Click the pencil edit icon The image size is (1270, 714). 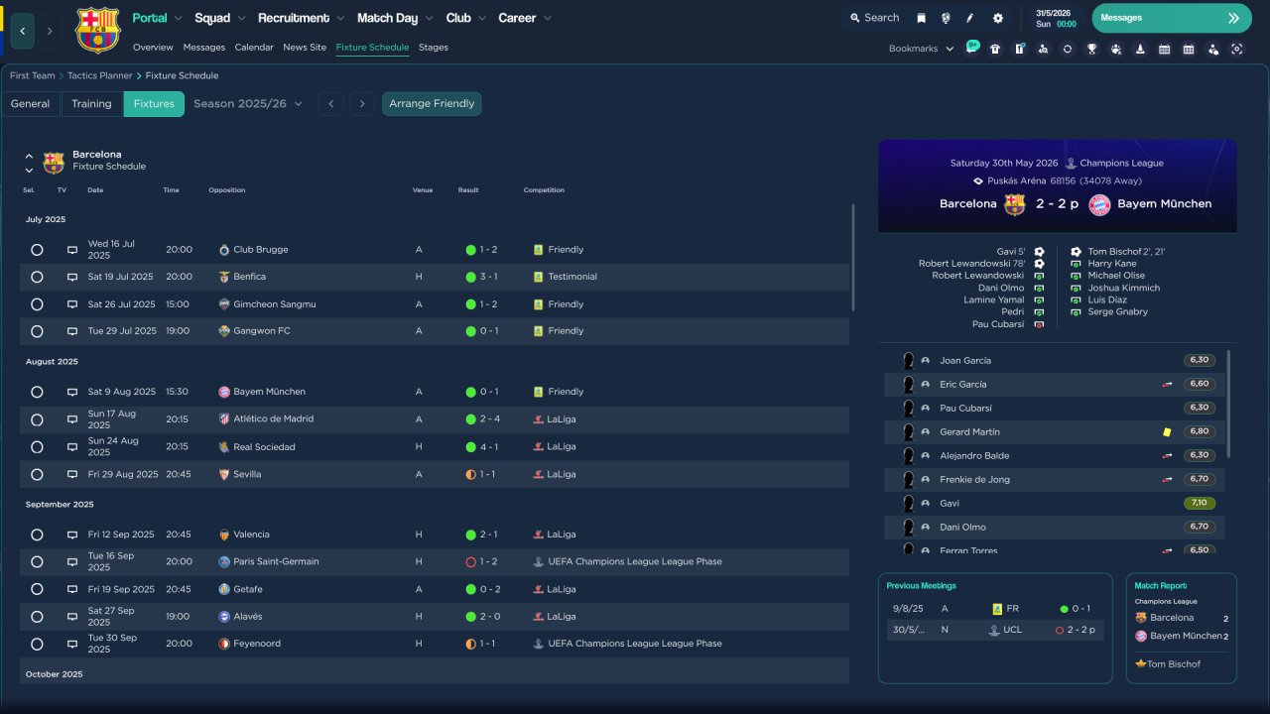pos(970,18)
